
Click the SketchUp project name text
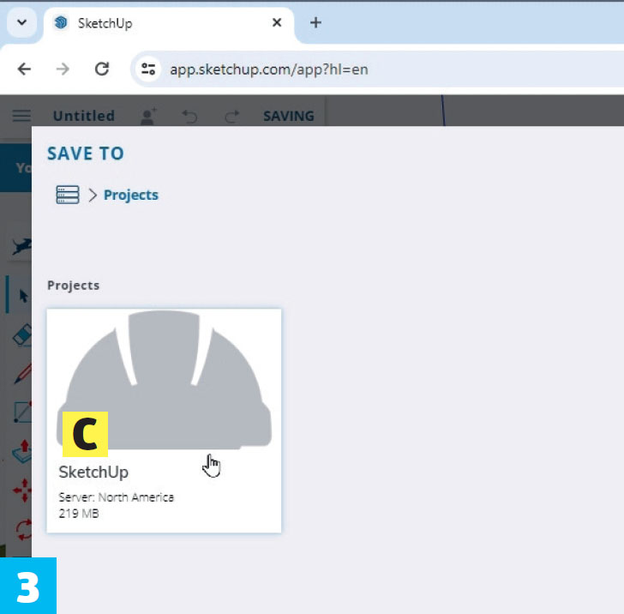click(93, 473)
